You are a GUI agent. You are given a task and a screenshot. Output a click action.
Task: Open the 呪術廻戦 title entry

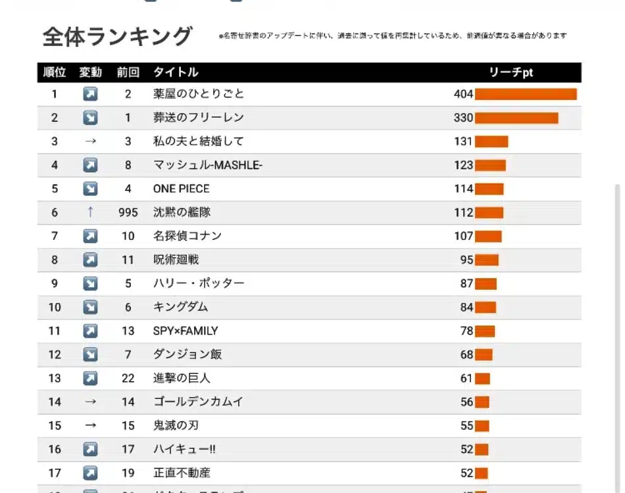pos(176,260)
